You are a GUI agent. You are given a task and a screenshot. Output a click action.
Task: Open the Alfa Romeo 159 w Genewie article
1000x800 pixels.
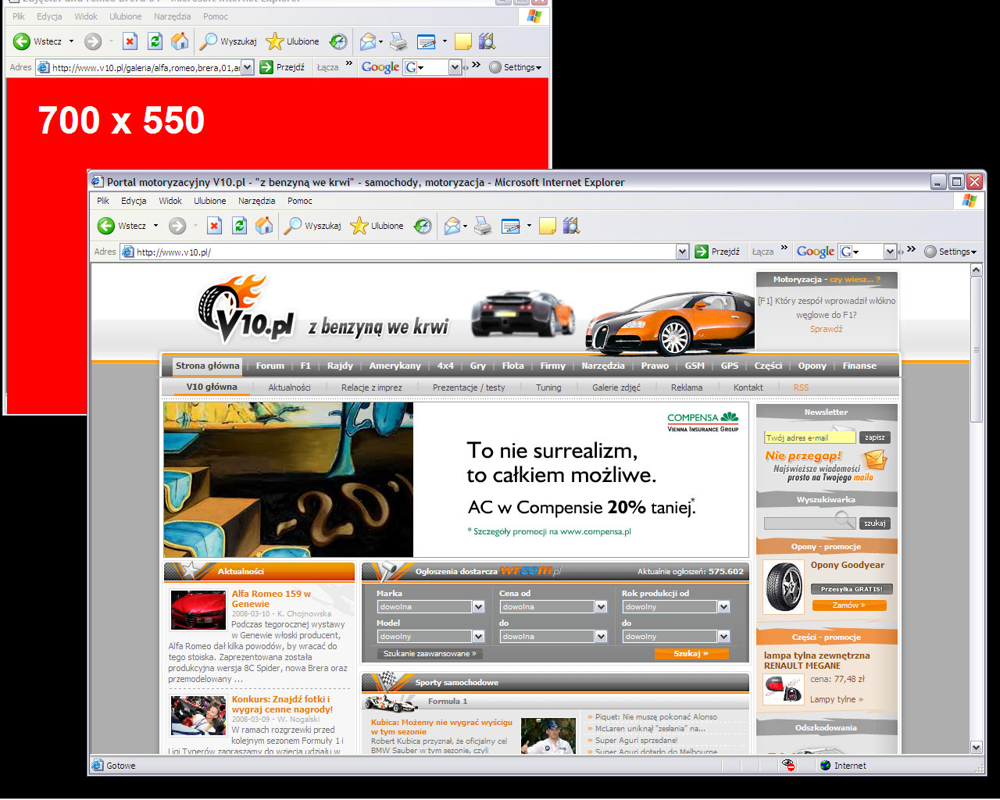[271, 598]
